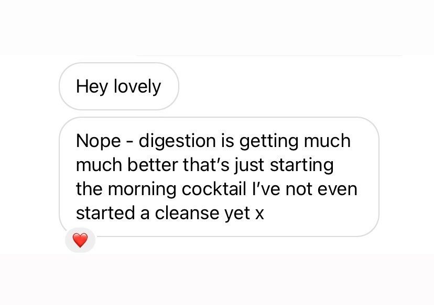
Task: Click the word 'Hey' in first message
Action: tap(92, 87)
